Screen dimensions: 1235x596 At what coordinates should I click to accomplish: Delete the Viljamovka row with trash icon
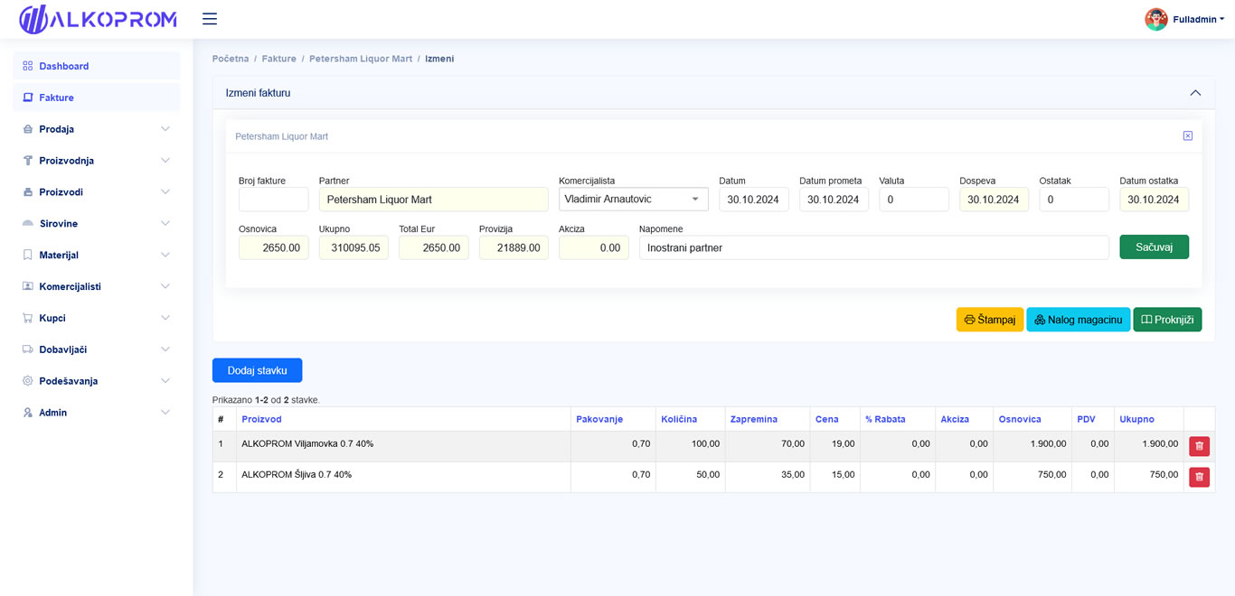click(x=1199, y=446)
